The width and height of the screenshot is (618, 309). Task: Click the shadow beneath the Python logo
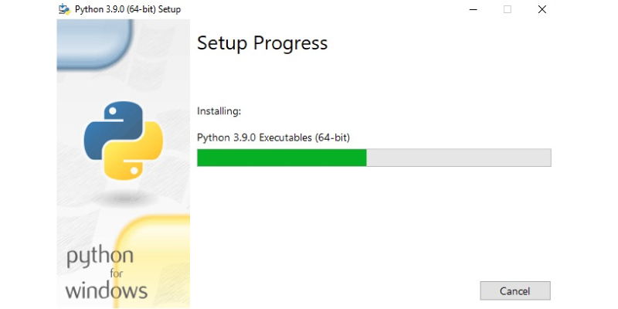click(124, 197)
